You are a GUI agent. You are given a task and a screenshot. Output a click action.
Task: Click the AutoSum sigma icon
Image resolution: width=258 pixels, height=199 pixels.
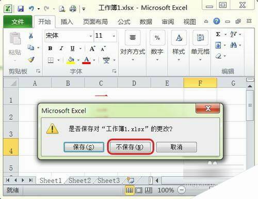218,34
